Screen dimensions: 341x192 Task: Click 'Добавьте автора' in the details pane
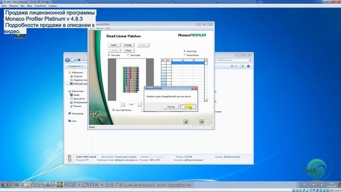(232, 157)
